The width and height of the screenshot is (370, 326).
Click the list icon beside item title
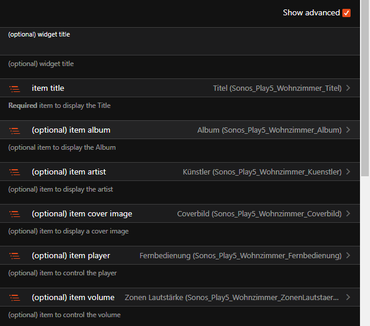point(15,88)
